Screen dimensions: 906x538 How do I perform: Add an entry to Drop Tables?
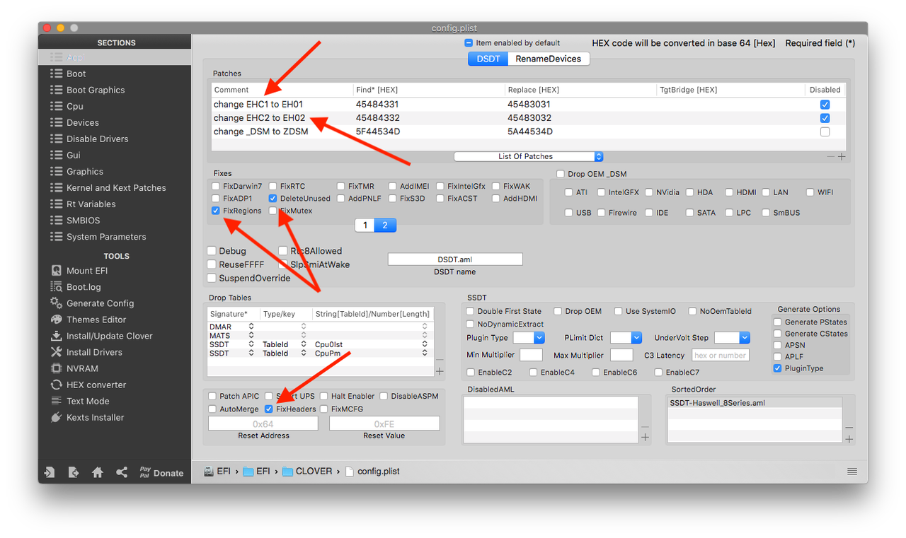click(x=440, y=371)
